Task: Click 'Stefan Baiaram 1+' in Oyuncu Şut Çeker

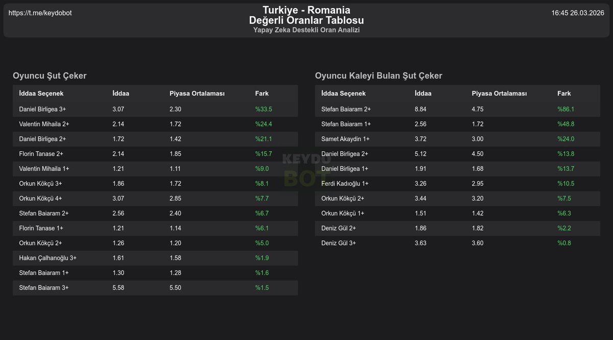Action: pos(44,273)
